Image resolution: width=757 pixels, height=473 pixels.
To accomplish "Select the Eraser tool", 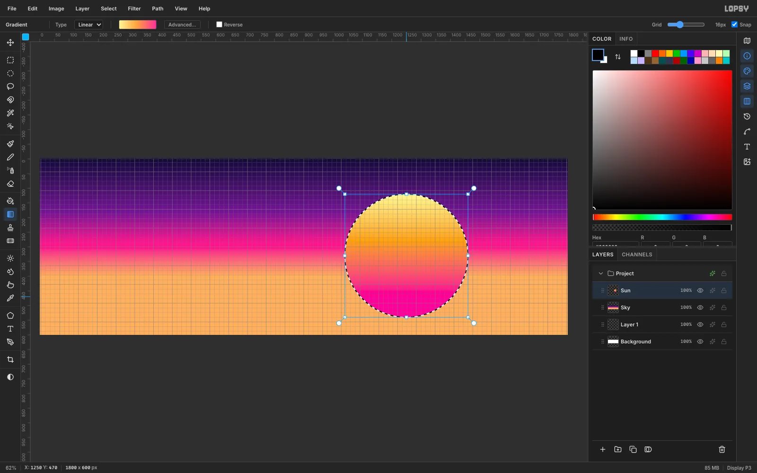I will (x=10, y=184).
